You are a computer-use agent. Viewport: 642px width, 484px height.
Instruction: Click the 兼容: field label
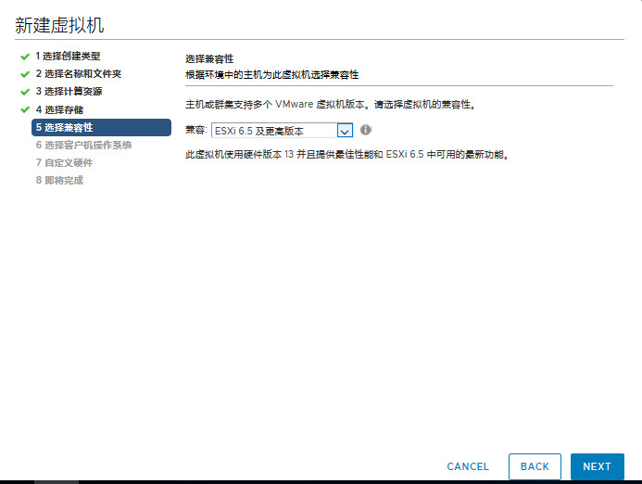[196, 130]
